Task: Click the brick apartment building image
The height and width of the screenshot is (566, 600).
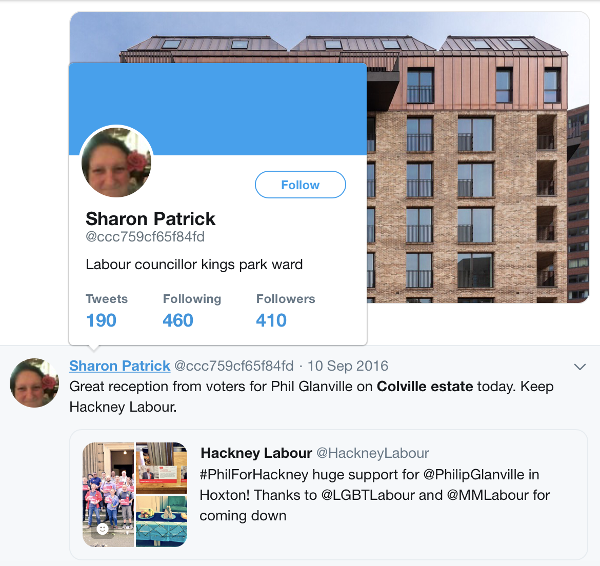Action: pos(478,184)
